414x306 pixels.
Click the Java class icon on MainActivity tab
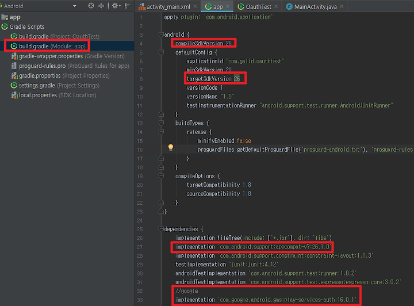(289, 6)
